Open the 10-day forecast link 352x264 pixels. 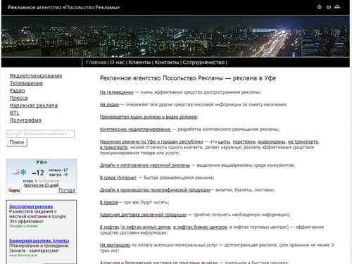point(41,185)
